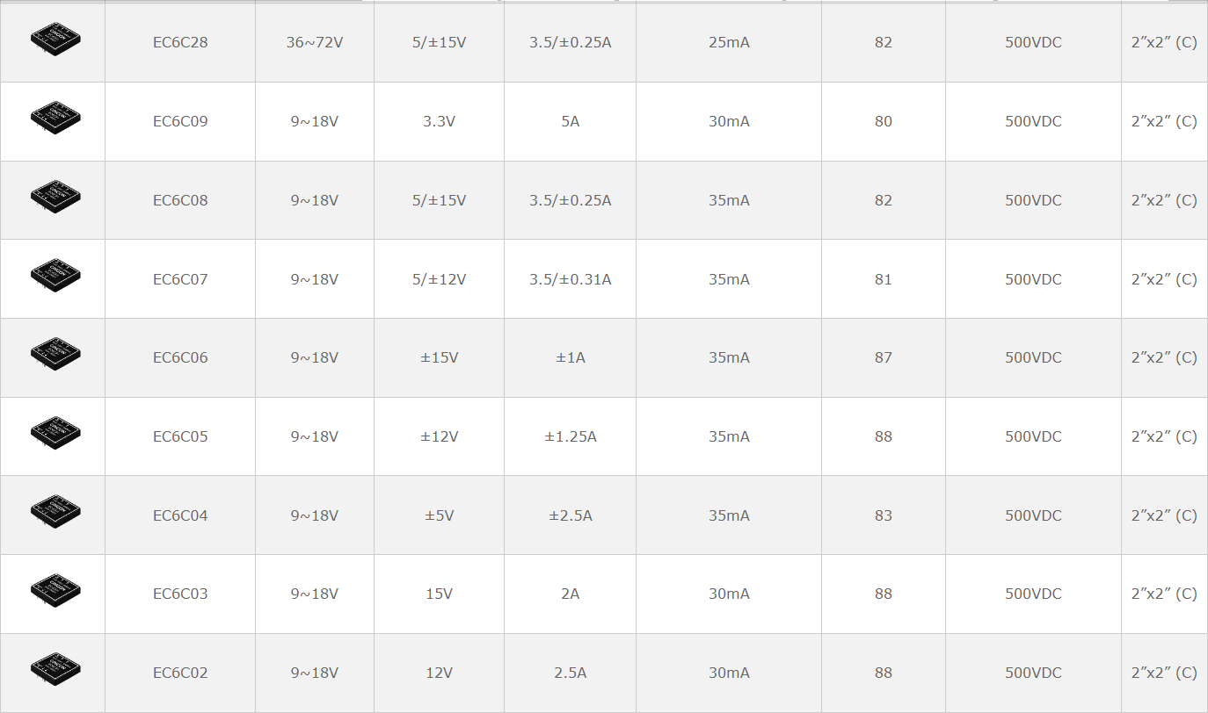The image size is (1208, 713).
Task: Click the EC6C09 model name
Action: tap(180, 121)
